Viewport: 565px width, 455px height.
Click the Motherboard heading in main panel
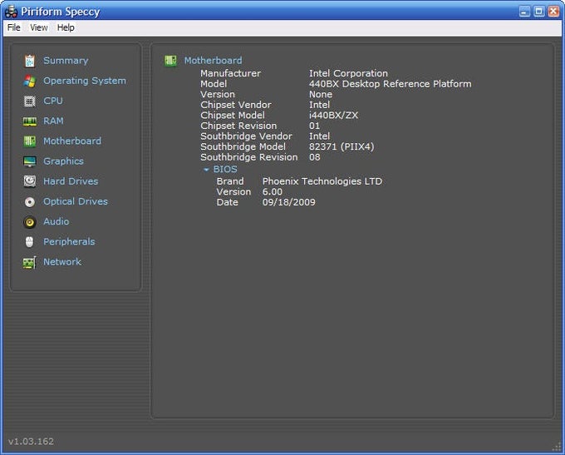pos(213,61)
